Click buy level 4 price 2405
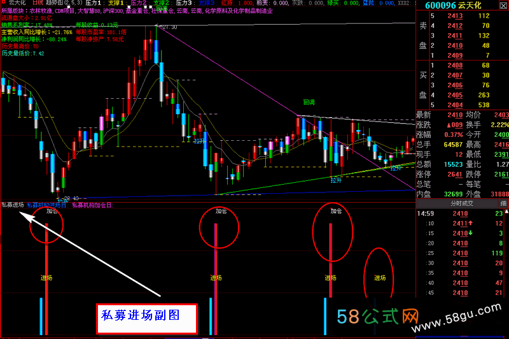Image resolution: width=509 pixels, height=339 pixels. [455, 95]
